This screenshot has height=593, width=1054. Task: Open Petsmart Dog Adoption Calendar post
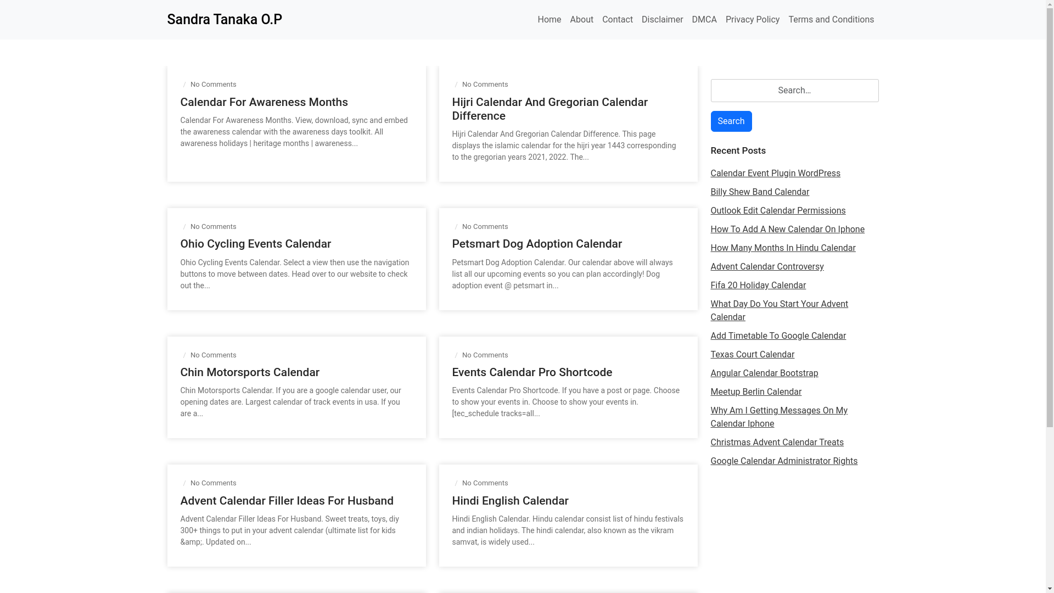(x=536, y=244)
